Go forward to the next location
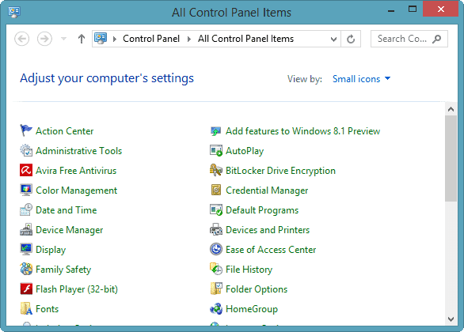 point(44,39)
